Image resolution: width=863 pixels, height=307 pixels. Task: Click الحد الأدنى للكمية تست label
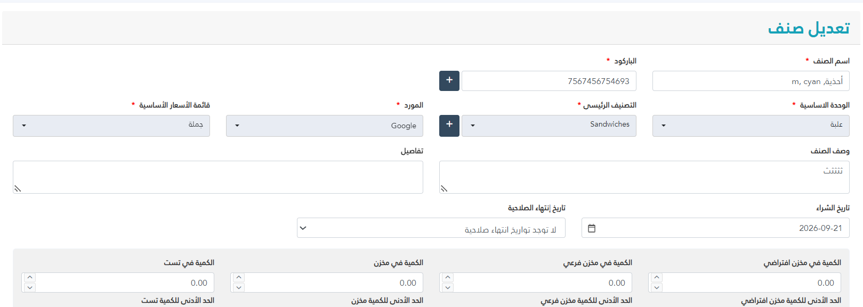pos(178,301)
